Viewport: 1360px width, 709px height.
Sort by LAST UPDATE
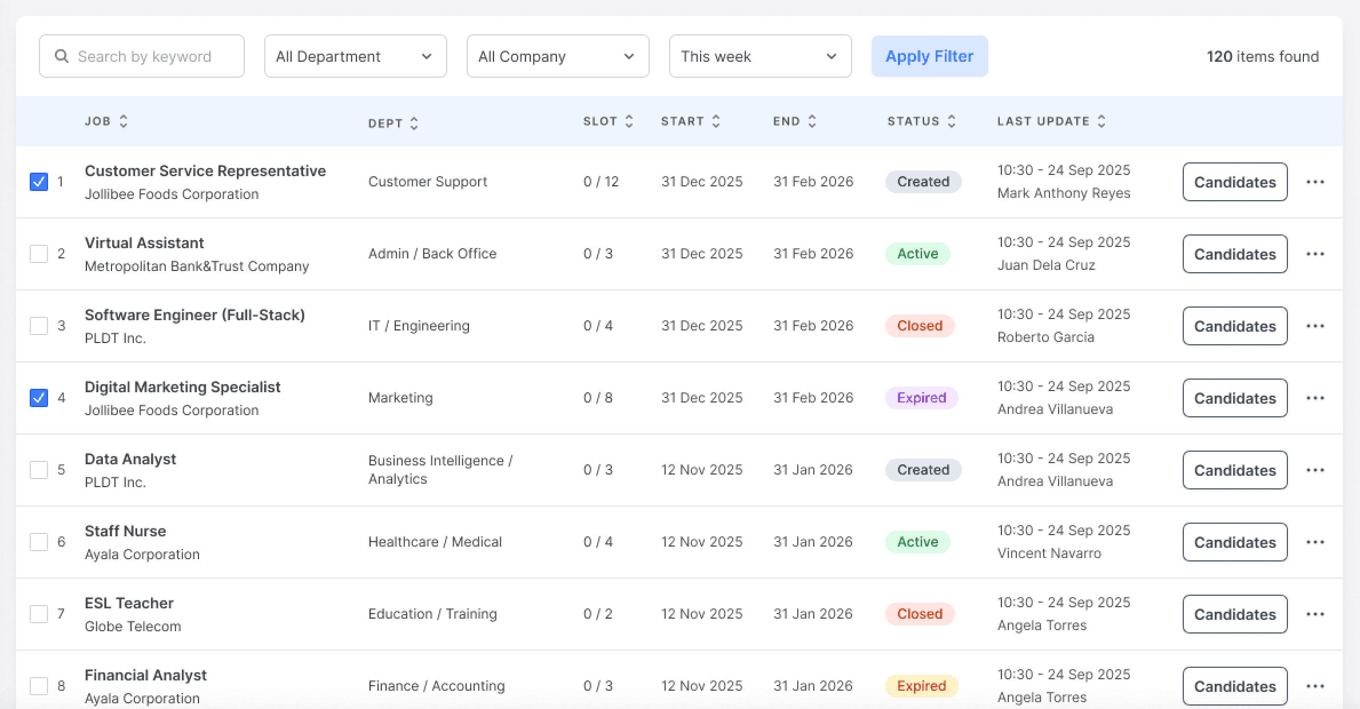(x=1102, y=121)
